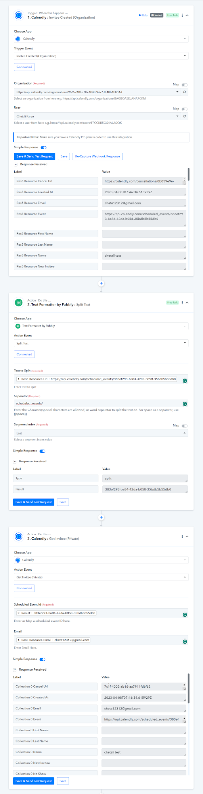Toggle the Map switch for Segment Index
The image size is (203, 794).
coord(185,425)
